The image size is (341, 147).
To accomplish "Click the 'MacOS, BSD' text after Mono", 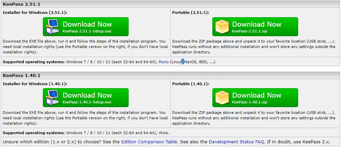I will point(196,62).
